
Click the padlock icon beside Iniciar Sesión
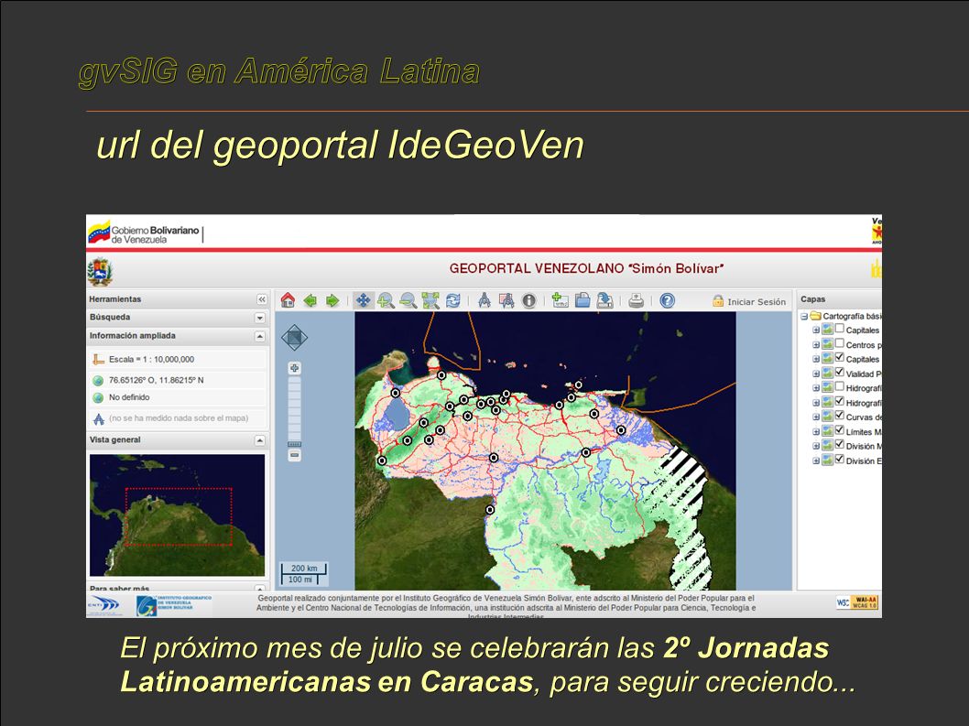click(x=718, y=301)
